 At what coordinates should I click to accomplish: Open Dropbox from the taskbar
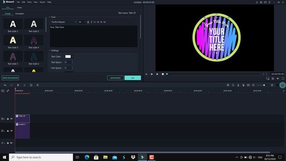(x=133, y=157)
